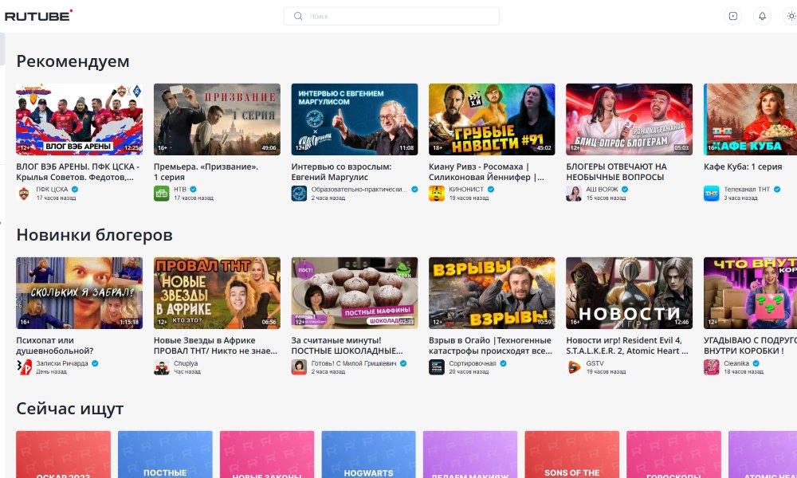
Task: Click the upload video icon
Action: (x=733, y=16)
